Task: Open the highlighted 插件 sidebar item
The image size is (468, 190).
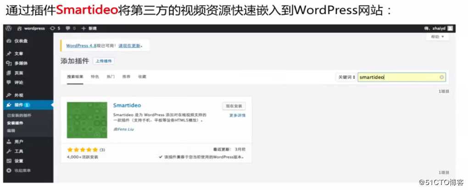Action: pyautogui.click(x=28, y=105)
